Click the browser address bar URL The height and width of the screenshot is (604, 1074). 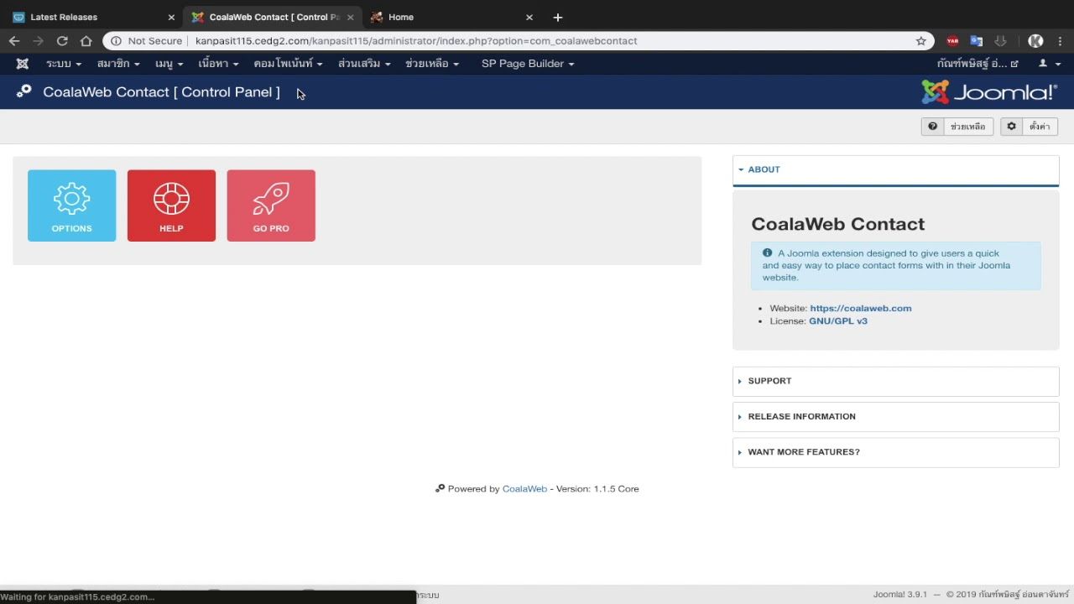pos(416,40)
